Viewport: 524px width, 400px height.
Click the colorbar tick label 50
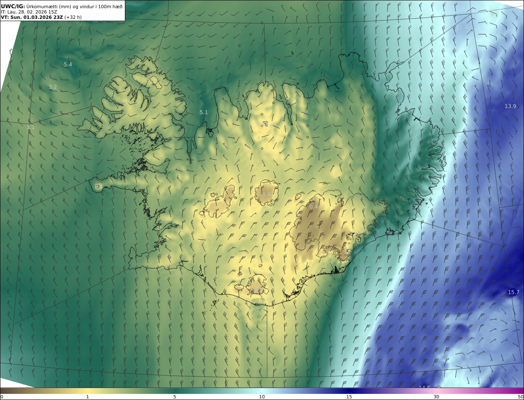520,397
